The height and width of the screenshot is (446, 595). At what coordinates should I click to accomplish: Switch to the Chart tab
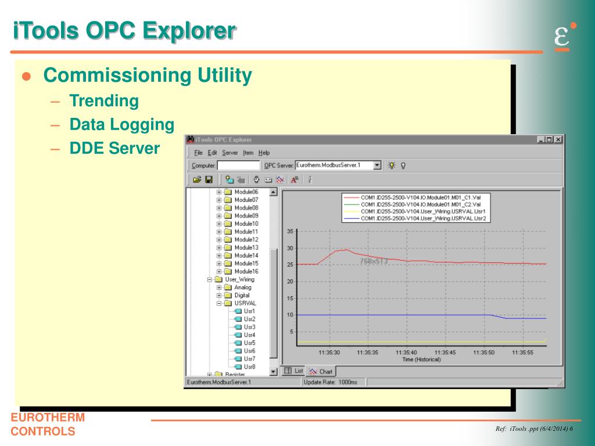321,371
